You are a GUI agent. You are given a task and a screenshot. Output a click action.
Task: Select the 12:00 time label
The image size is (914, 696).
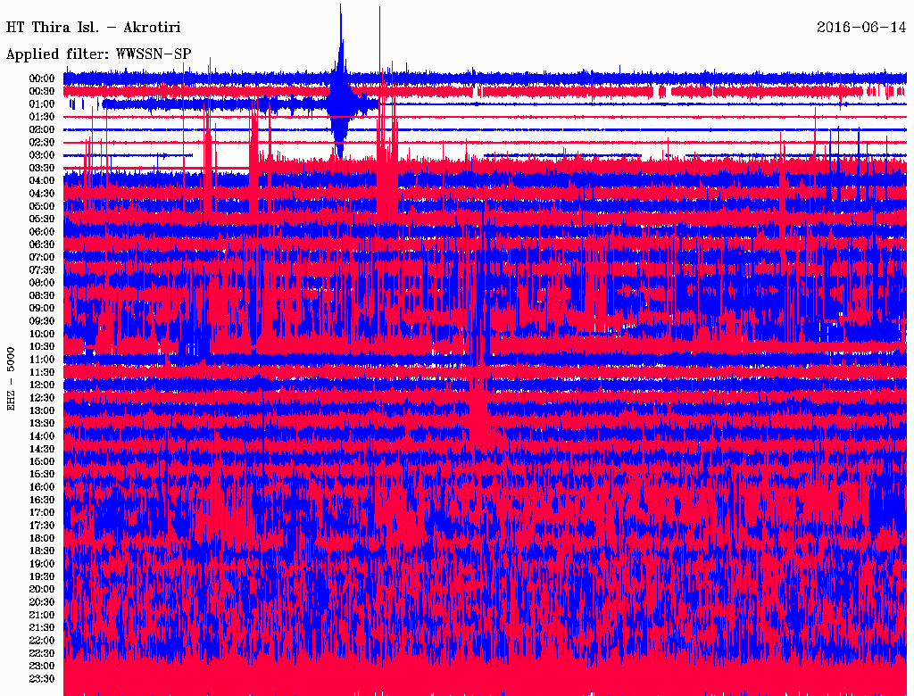(x=42, y=385)
